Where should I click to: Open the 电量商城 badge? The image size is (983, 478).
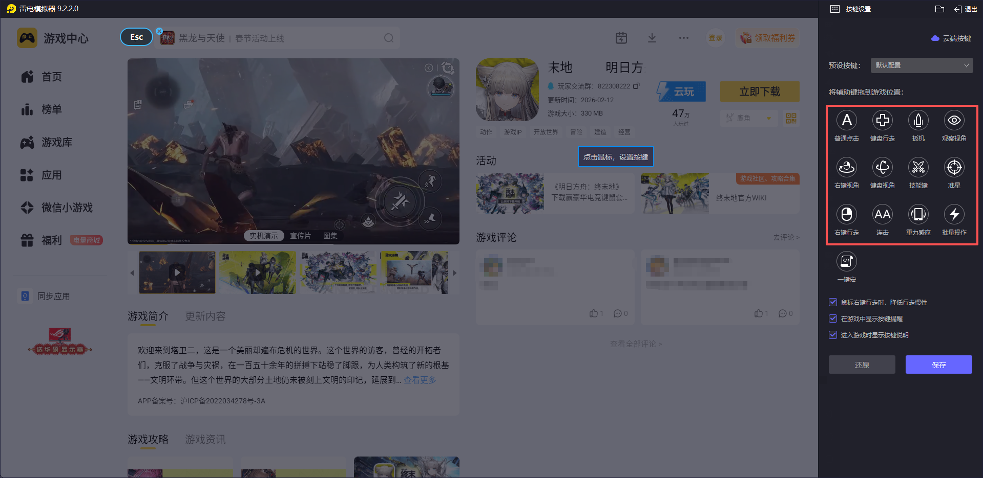tap(87, 240)
